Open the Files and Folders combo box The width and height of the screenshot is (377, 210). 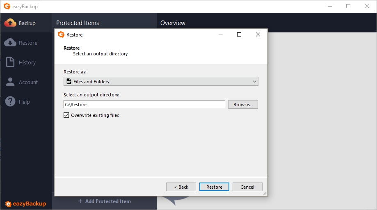161,82
